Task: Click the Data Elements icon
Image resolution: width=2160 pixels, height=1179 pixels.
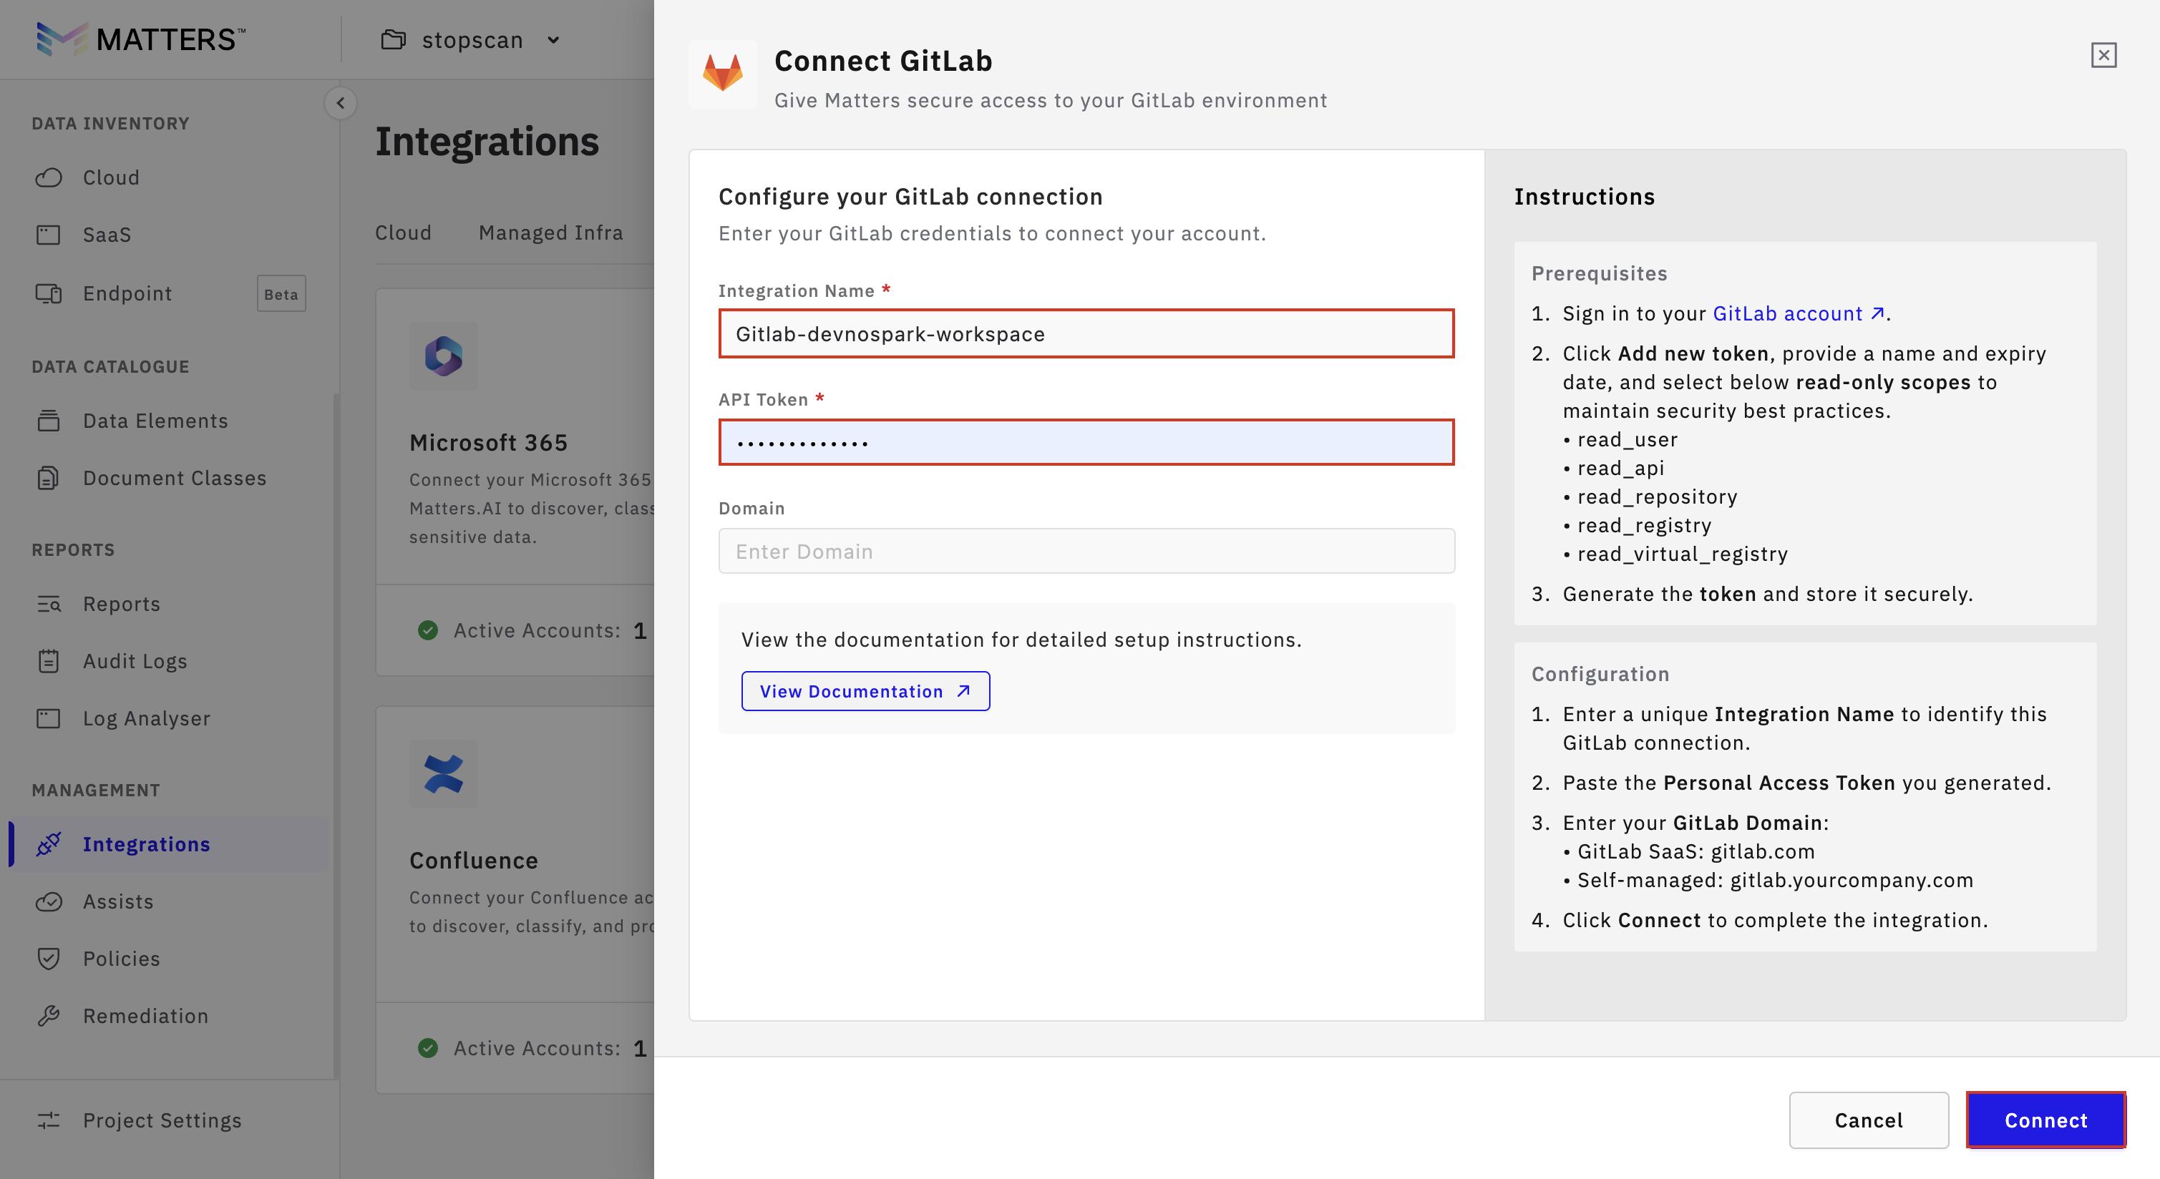Action: 49,421
